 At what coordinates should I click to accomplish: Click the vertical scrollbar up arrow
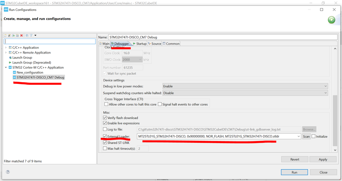pos(335,48)
